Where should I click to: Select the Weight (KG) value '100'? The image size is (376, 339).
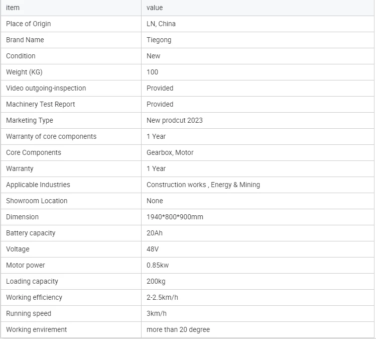point(152,72)
